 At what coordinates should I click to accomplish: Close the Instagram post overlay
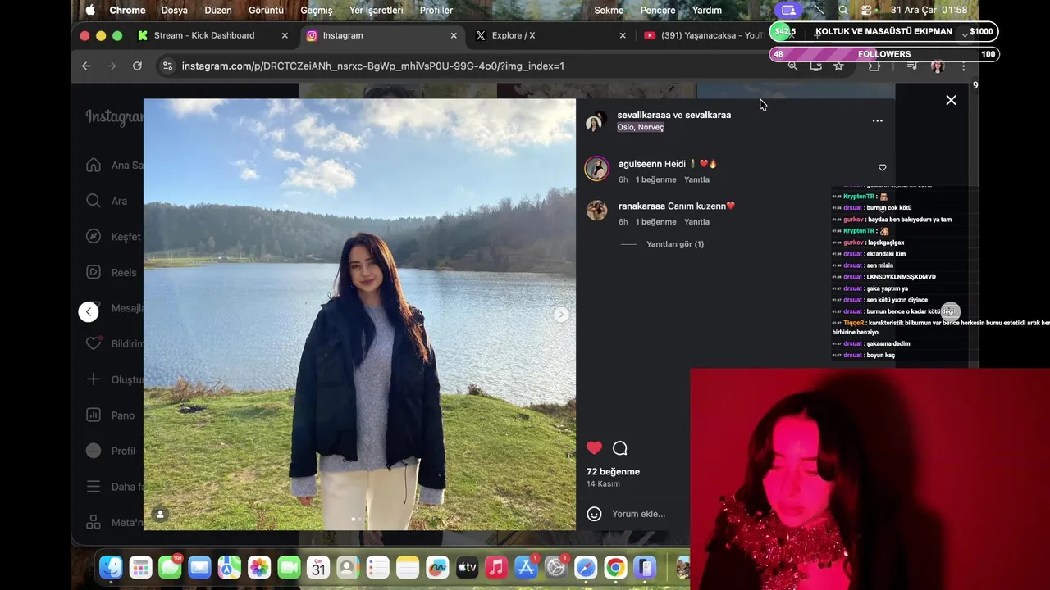951,100
